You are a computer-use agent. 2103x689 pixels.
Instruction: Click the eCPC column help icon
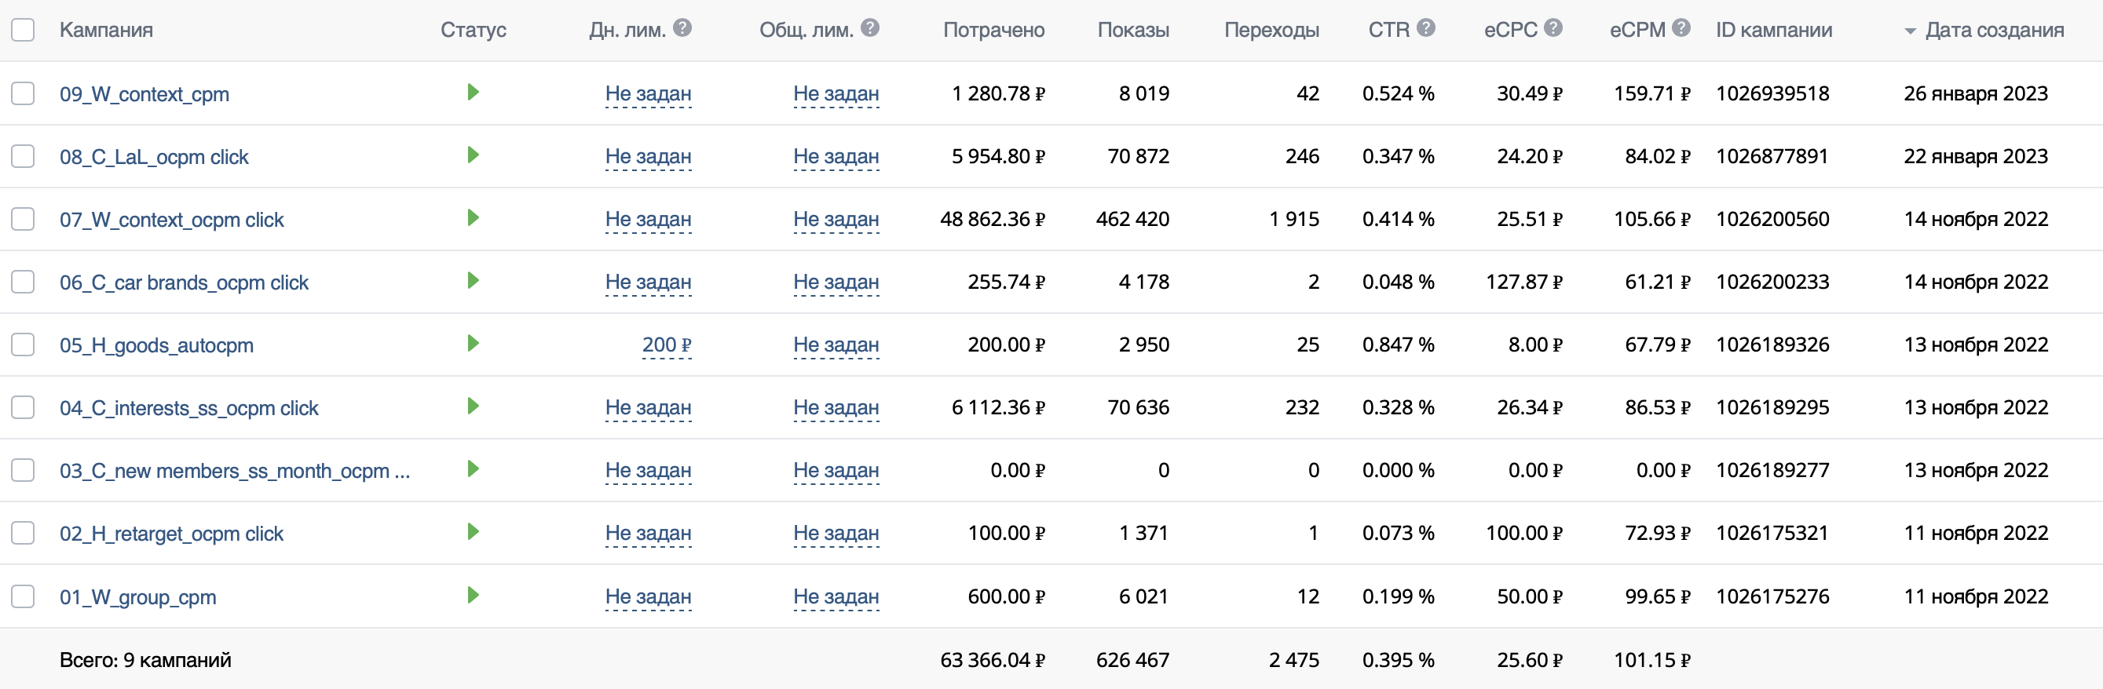tap(1553, 28)
